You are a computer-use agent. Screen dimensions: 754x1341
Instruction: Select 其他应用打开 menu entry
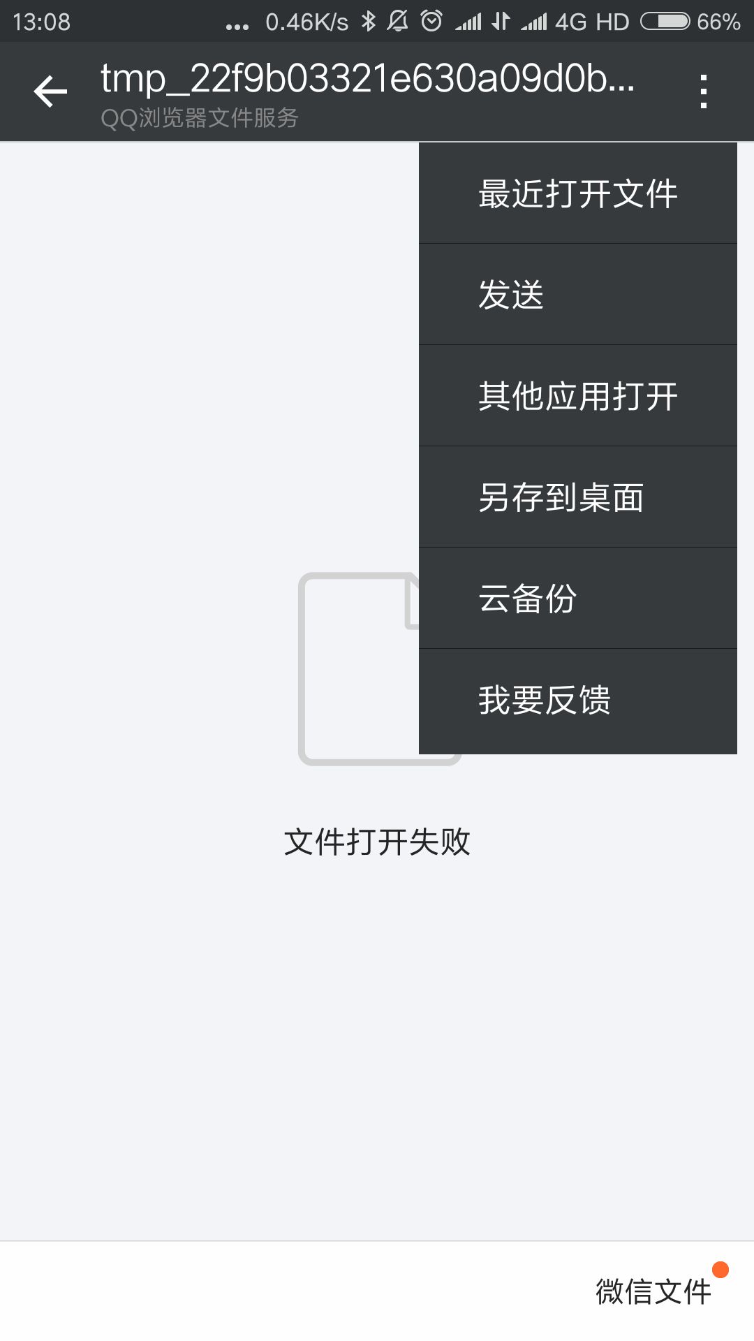tap(578, 396)
